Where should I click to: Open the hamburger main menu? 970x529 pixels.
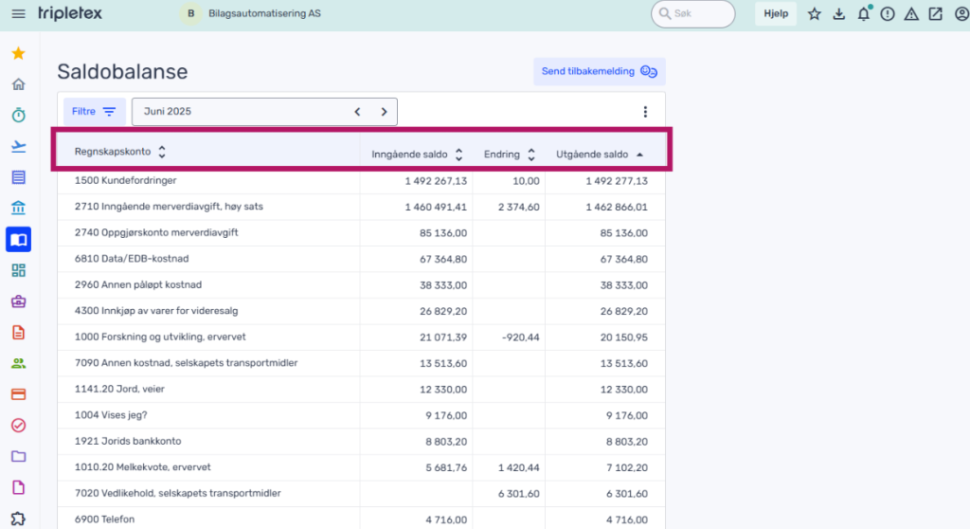19,13
